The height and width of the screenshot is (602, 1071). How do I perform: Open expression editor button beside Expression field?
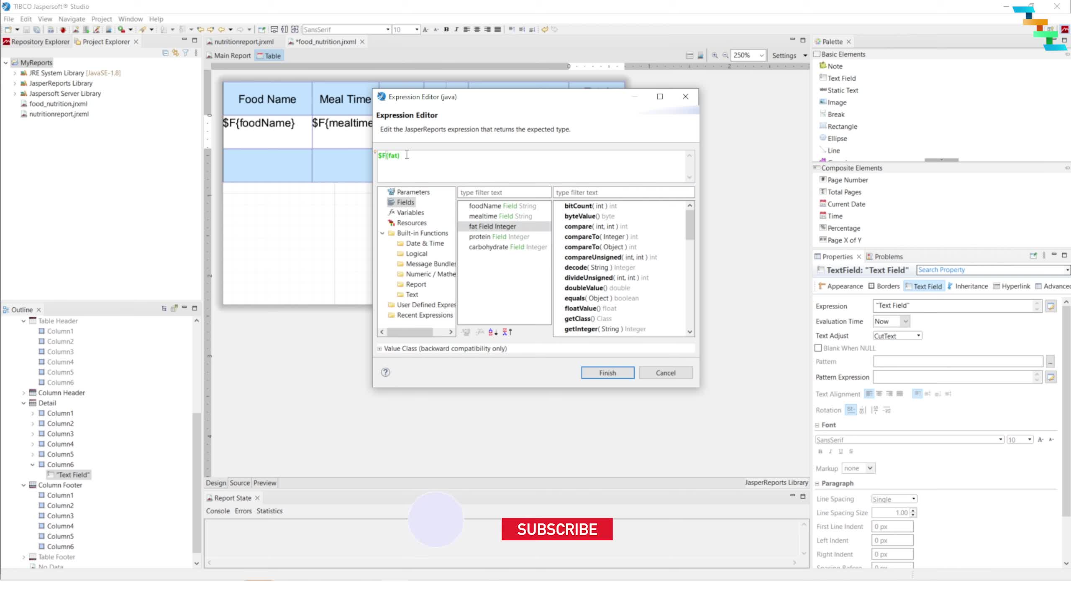pyautogui.click(x=1051, y=306)
